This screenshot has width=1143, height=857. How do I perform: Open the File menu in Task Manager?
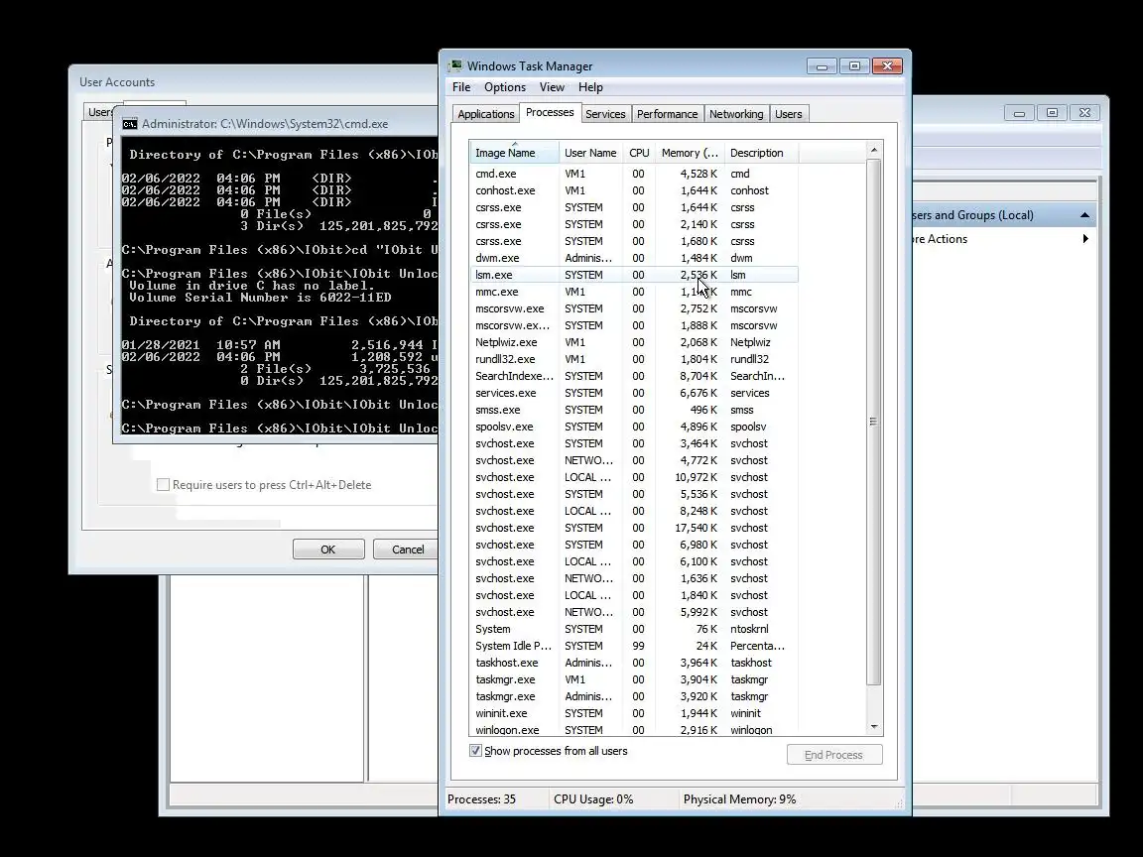point(461,87)
